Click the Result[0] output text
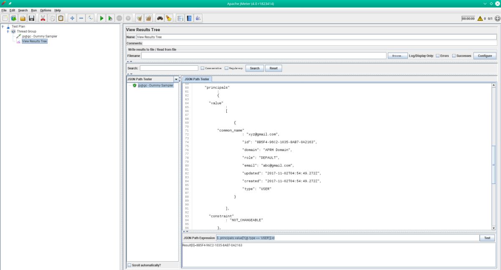Image resolution: width=501 pixels, height=270 pixels. click(212, 245)
